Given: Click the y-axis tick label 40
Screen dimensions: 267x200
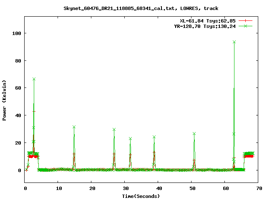Looking at the screenshot, I should (x=18, y=115).
